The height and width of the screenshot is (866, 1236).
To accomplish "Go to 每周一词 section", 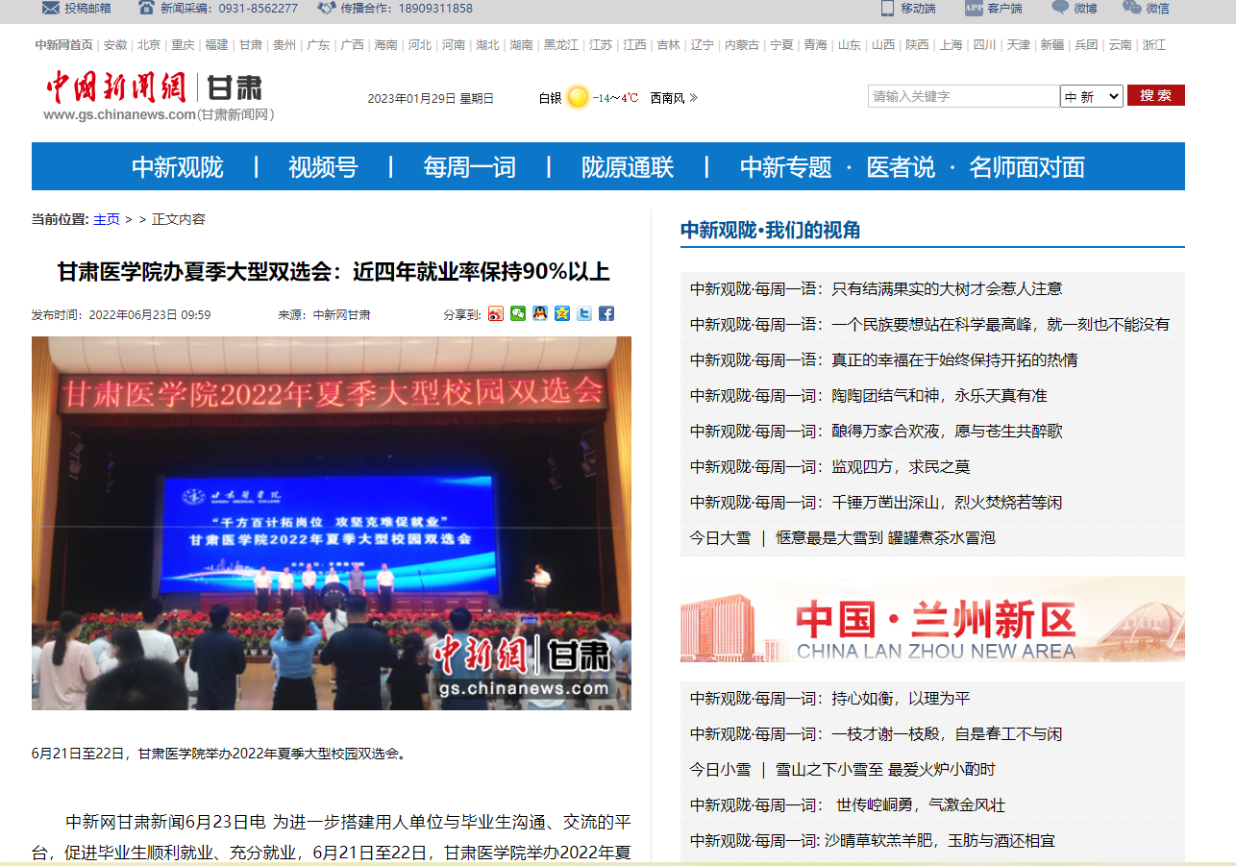I will tap(469, 167).
